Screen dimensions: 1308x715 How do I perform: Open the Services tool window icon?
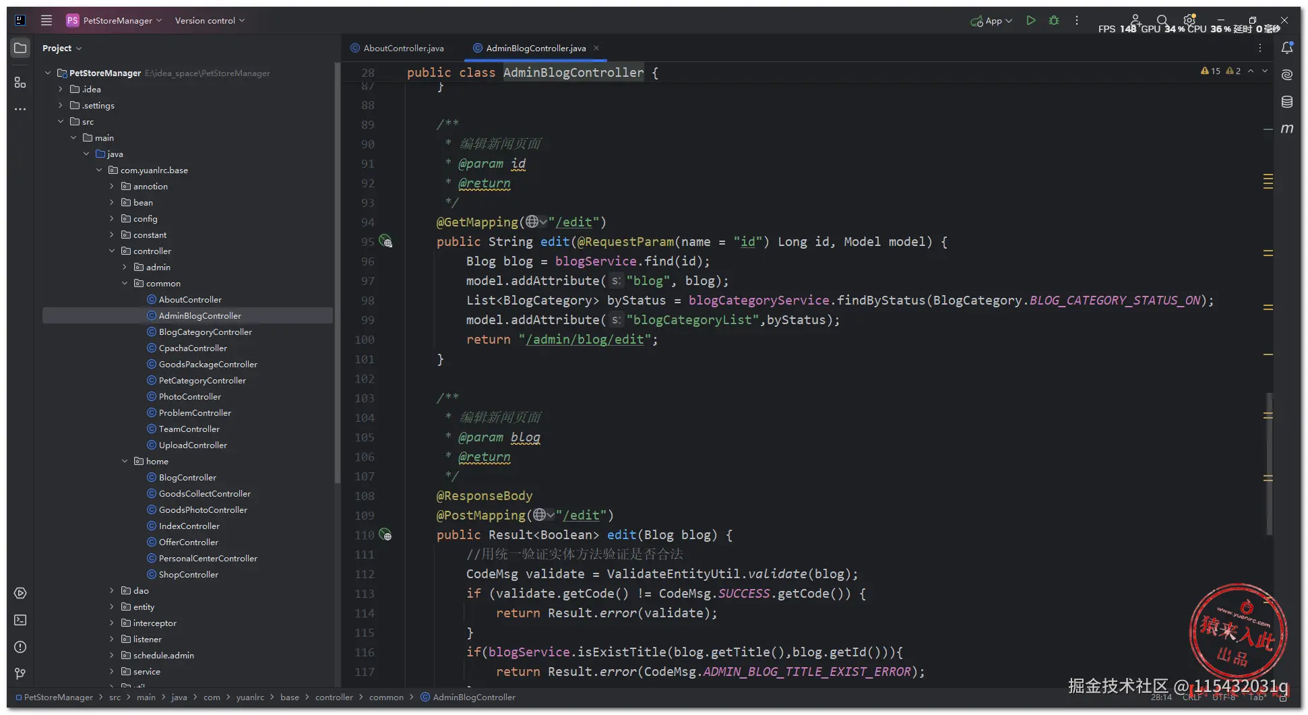click(x=20, y=593)
